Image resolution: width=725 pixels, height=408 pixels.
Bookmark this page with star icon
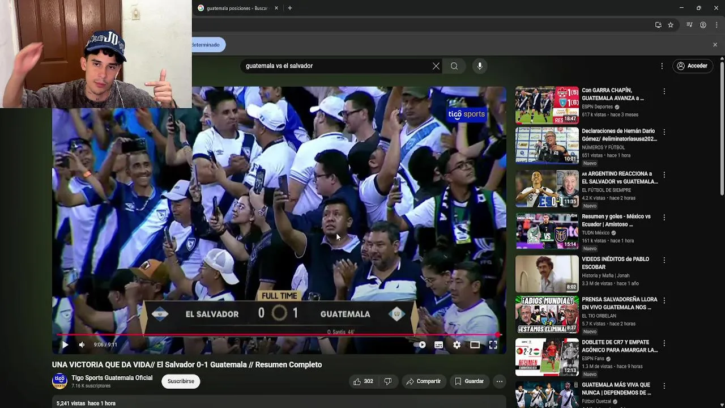[x=671, y=25]
